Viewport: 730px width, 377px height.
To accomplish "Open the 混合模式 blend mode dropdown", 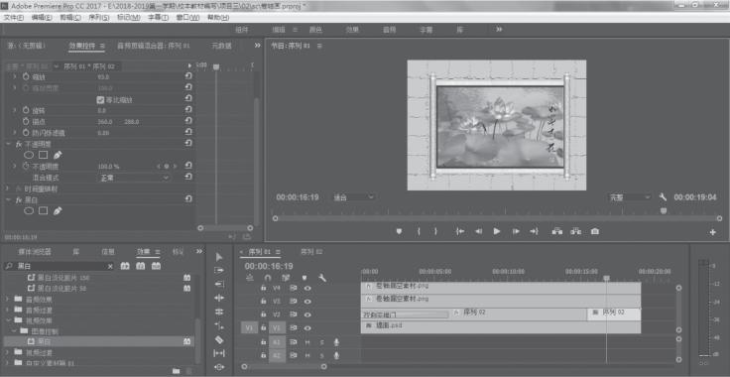I will tap(134, 178).
